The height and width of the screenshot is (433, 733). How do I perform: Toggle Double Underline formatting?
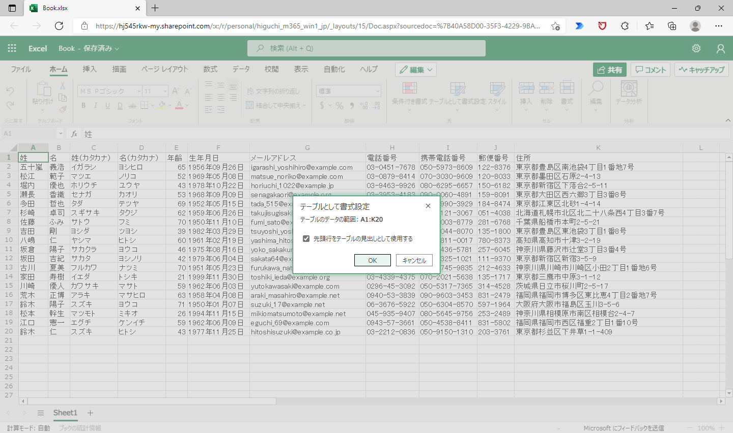pyautogui.click(x=120, y=106)
